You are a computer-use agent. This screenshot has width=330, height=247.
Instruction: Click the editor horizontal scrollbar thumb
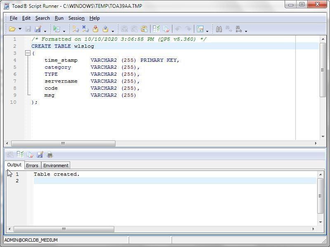(63, 144)
